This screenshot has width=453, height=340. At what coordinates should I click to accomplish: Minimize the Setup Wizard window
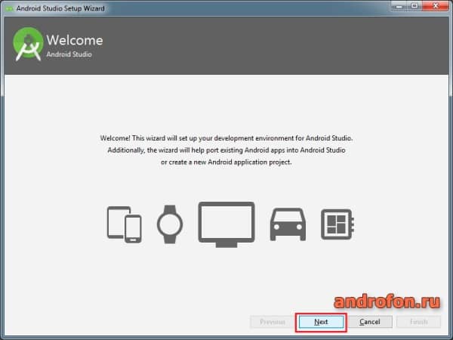point(399,6)
